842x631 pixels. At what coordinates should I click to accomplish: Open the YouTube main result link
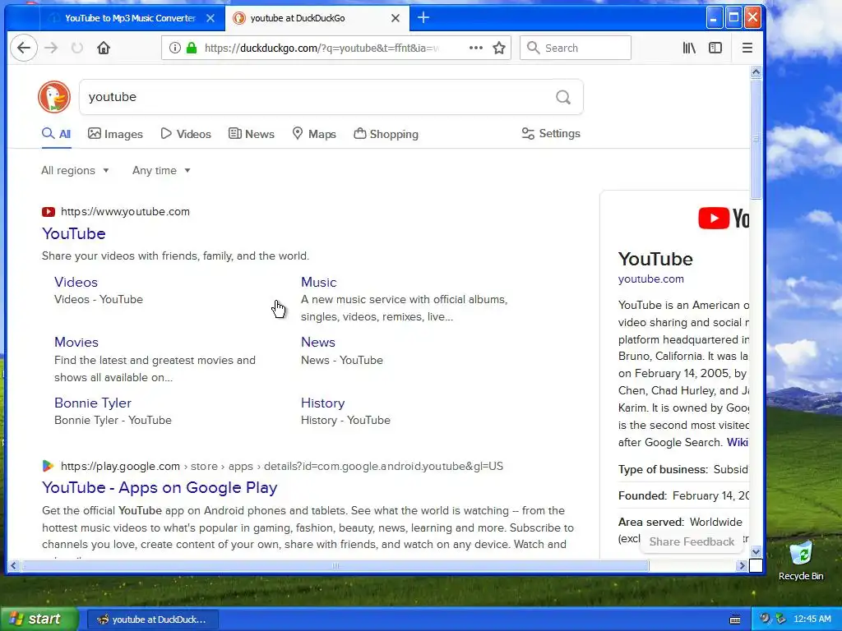[x=73, y=233]
